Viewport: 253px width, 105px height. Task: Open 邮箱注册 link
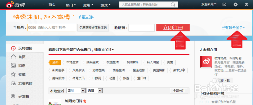click(86, 17)
